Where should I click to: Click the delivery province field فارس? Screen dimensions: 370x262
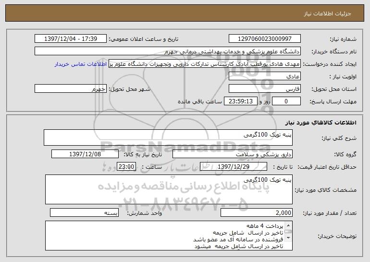tap(264, 88)
